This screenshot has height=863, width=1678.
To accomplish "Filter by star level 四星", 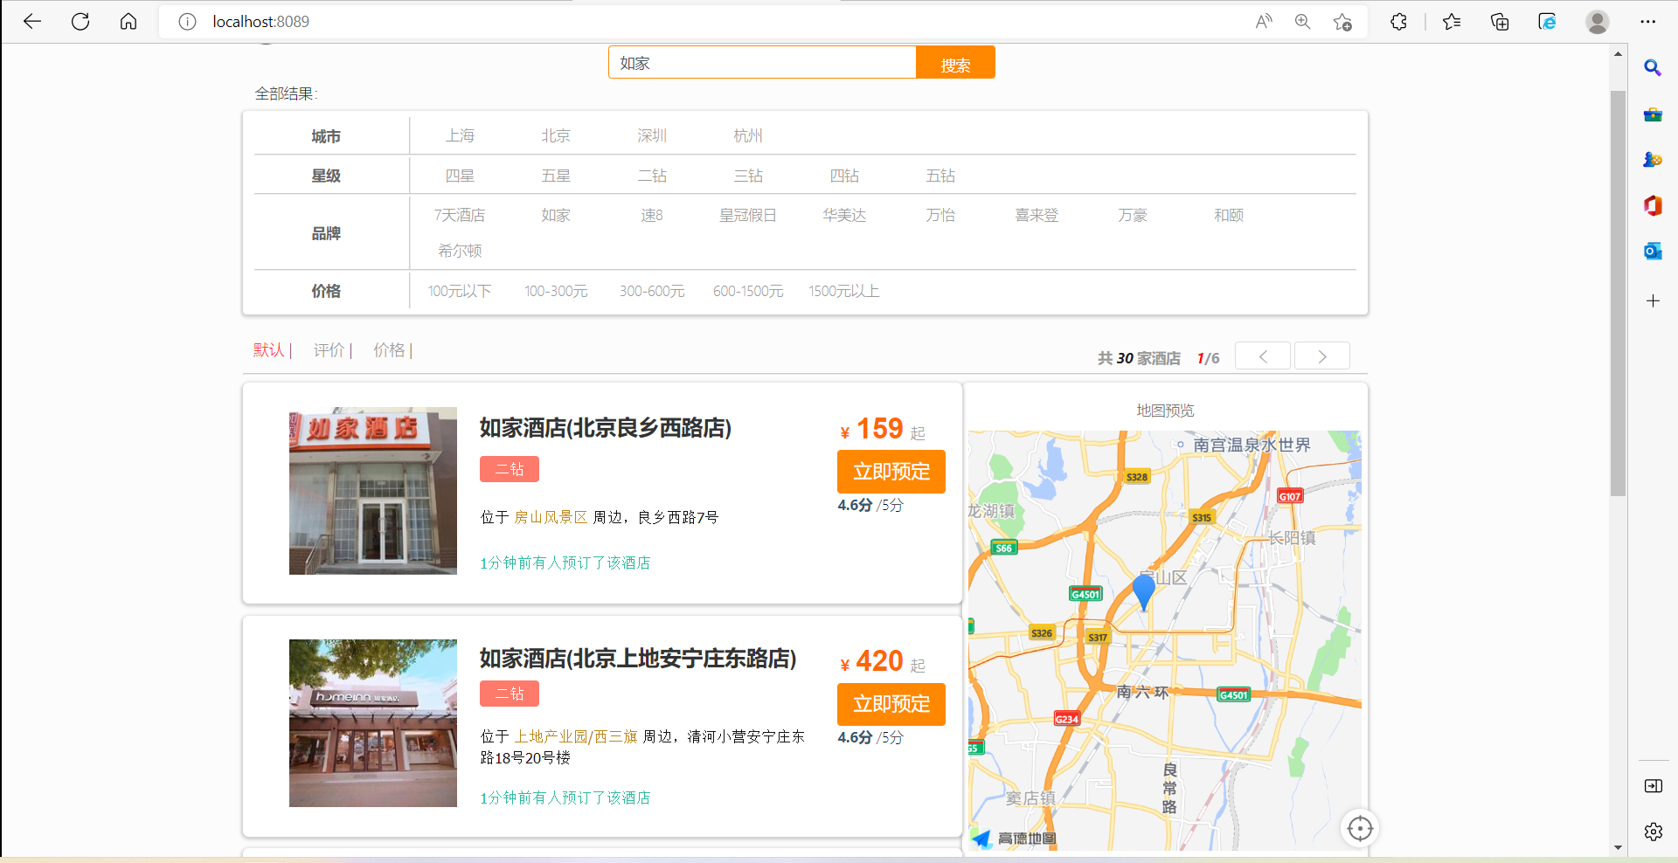I will (x=460, y=176).
